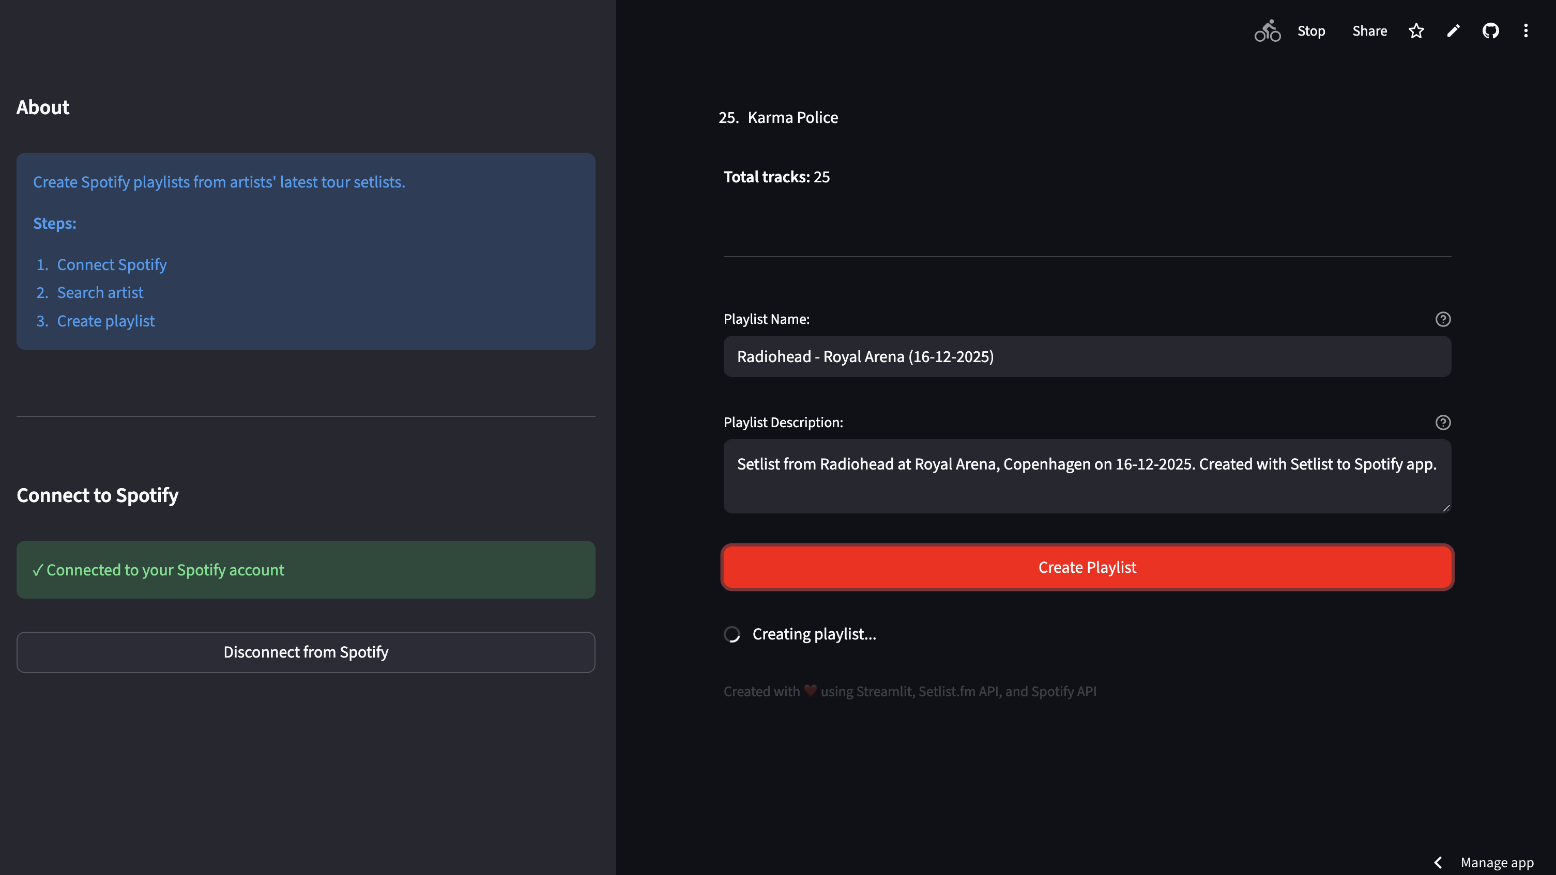This screenshot has height=875, width=1556.
Task: Click the Connected to Spotify status banner
Action: [x=306, y=570]
